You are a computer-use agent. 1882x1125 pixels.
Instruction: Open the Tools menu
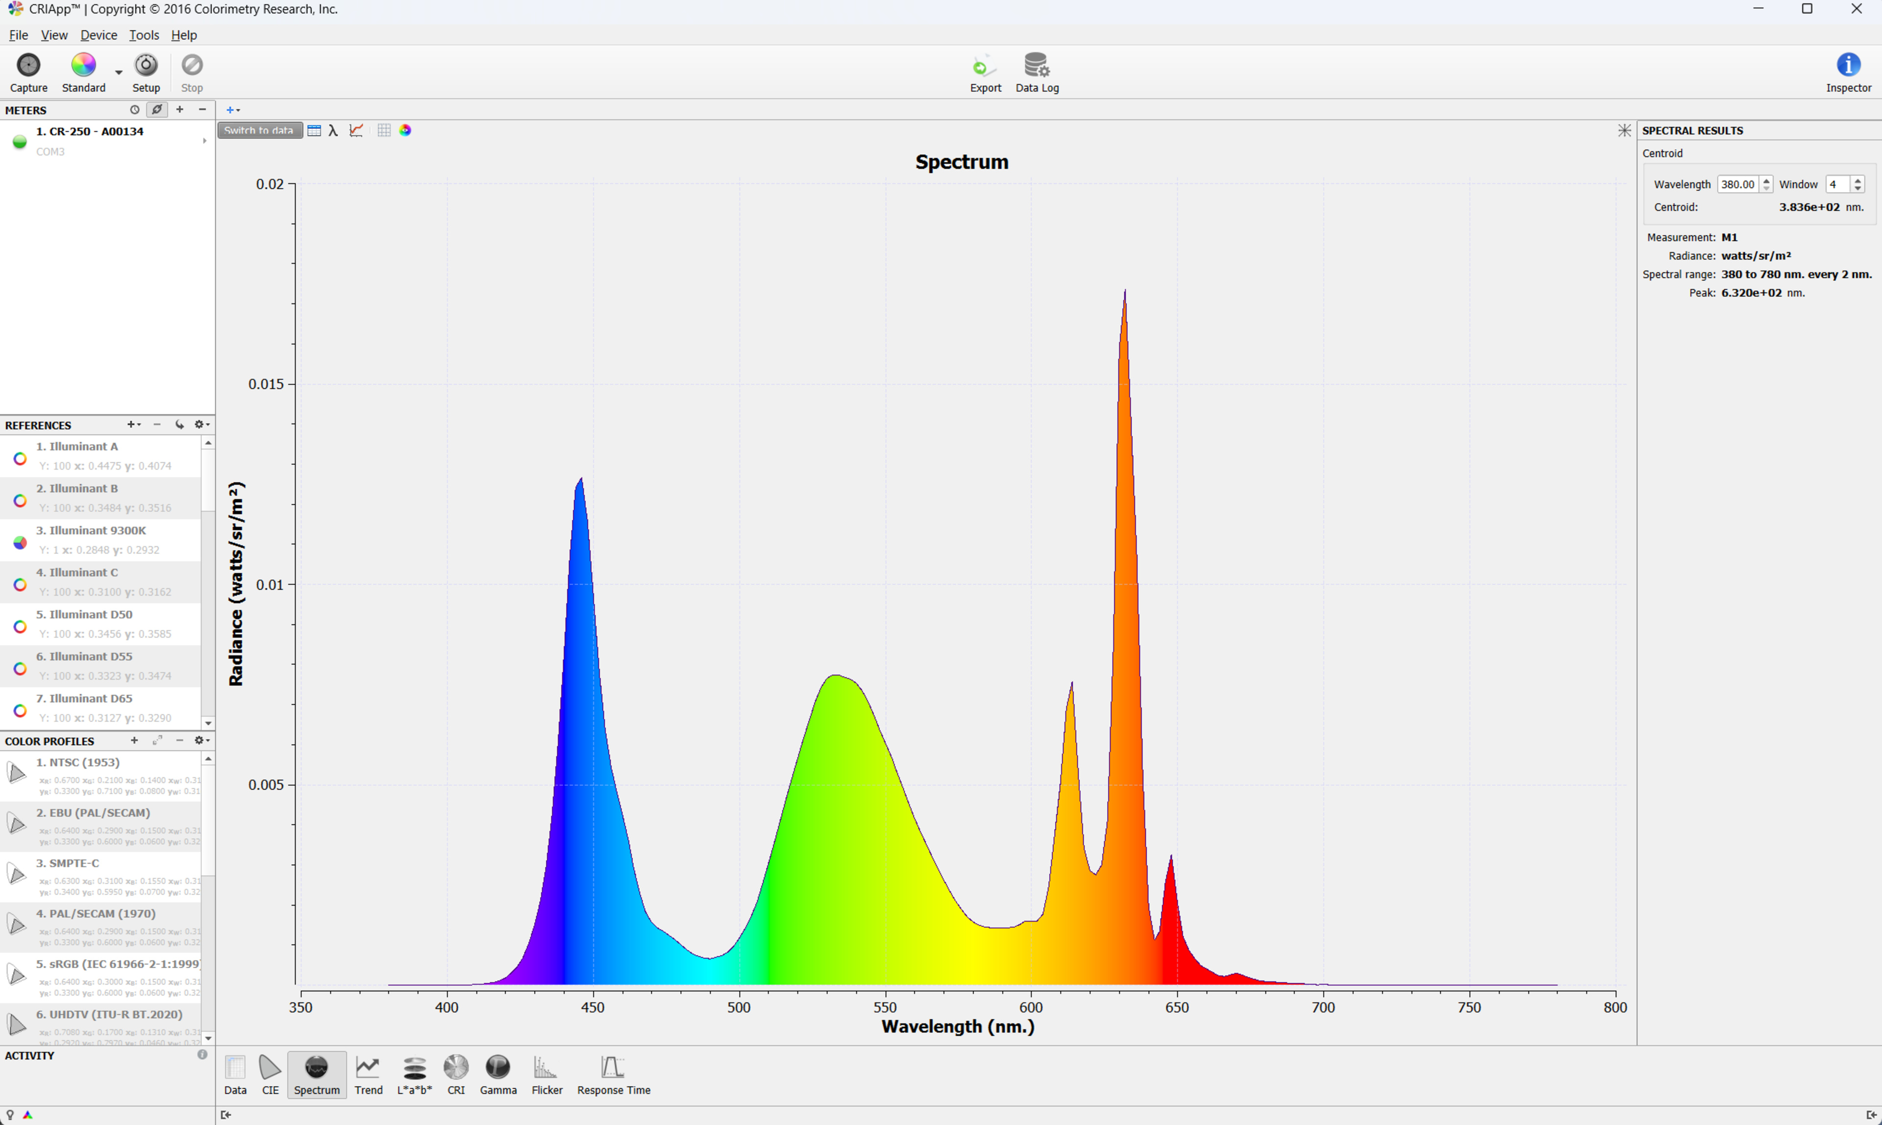click(x=143, y=35)
